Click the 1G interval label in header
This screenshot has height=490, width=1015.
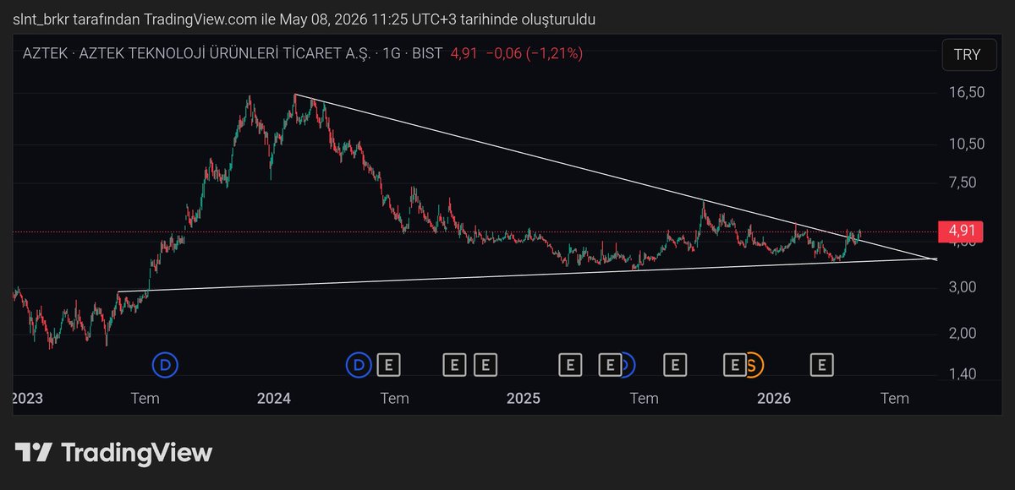point(392,54)
